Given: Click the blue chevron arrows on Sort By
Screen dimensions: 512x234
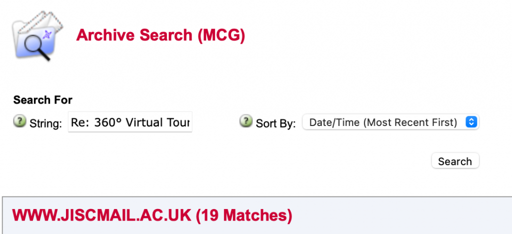Looking at the screenshot, I should (x=471, y=122).
